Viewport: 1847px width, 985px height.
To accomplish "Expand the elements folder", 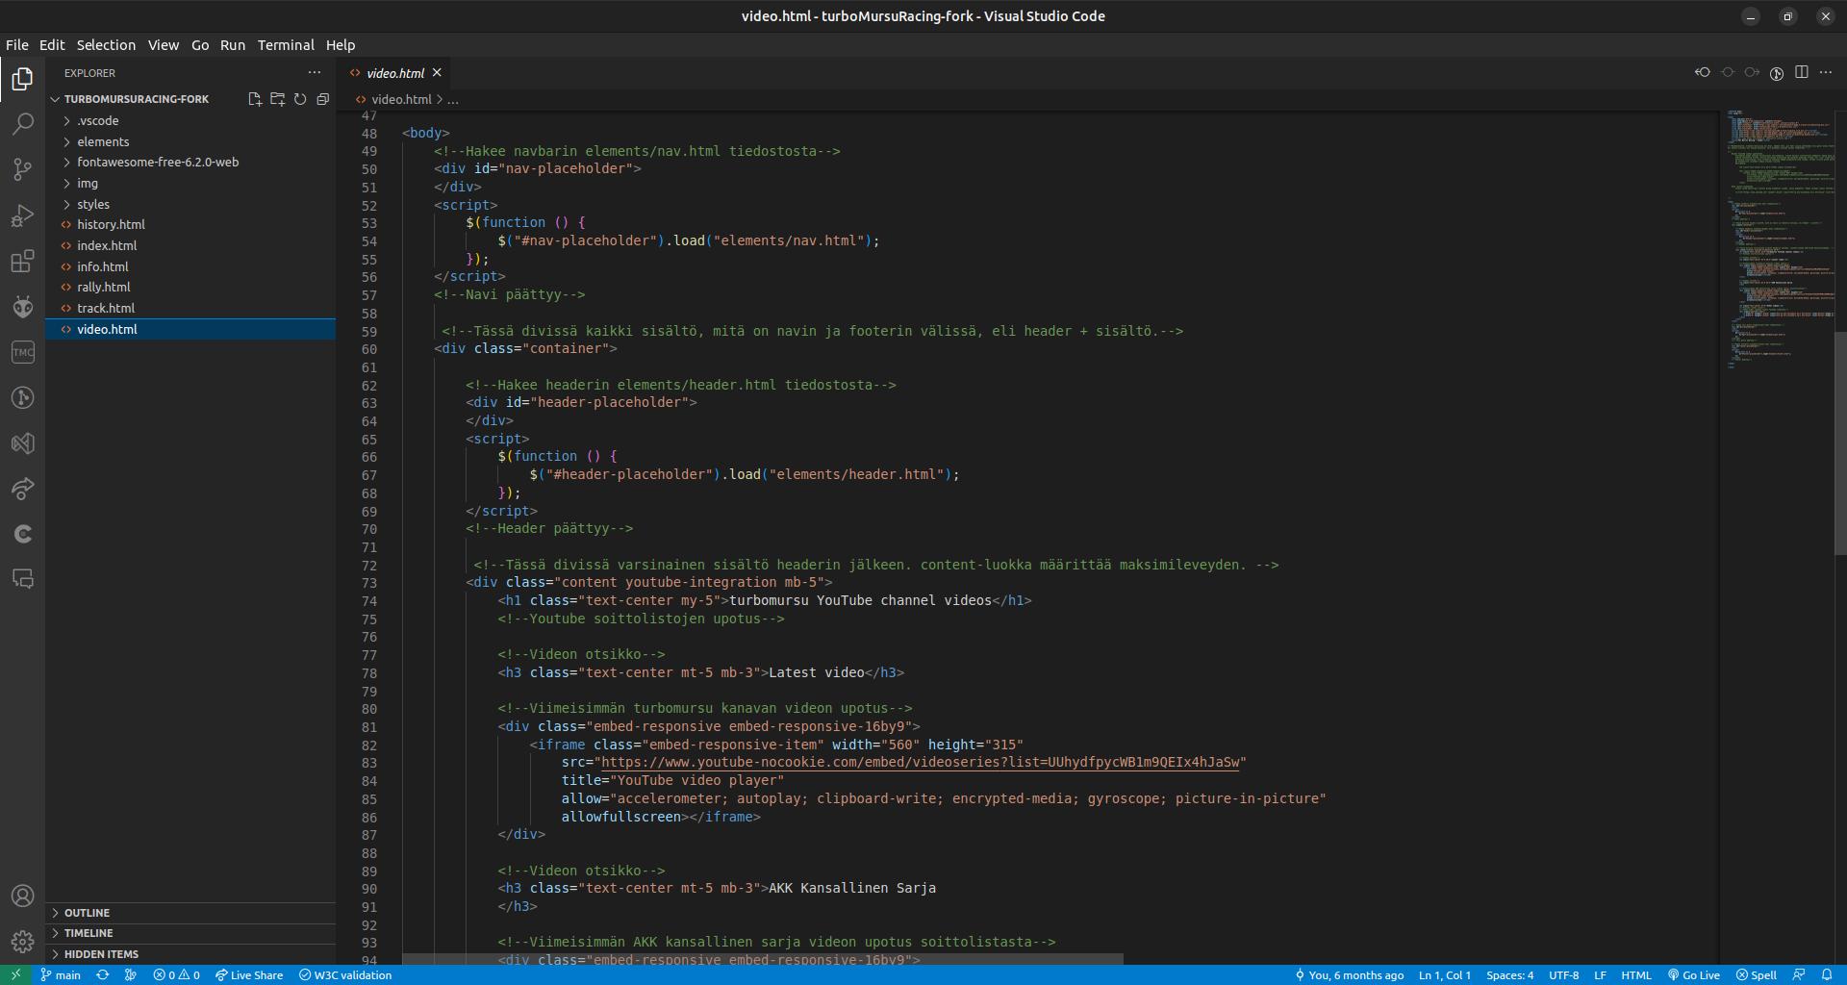I will 103,141.
